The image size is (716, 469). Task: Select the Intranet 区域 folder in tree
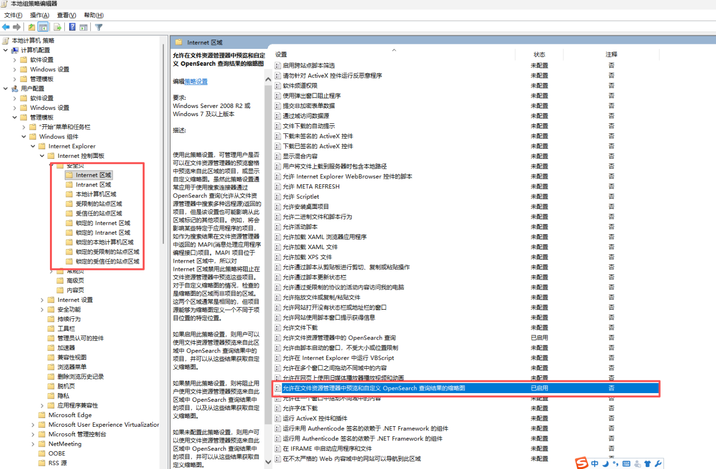click(x=93, y=185)
